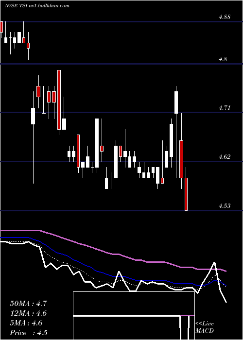Click the 50MA : 4.7 readout
This screenshot has width=243, height=340.
(x=28, y=304)
